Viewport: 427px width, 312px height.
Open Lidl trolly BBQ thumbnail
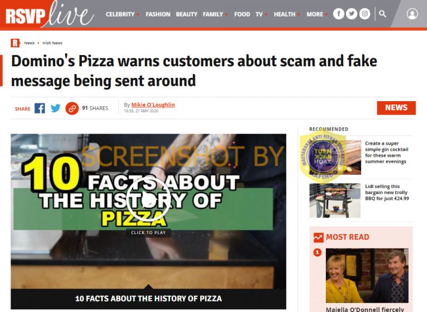(335, 200)
